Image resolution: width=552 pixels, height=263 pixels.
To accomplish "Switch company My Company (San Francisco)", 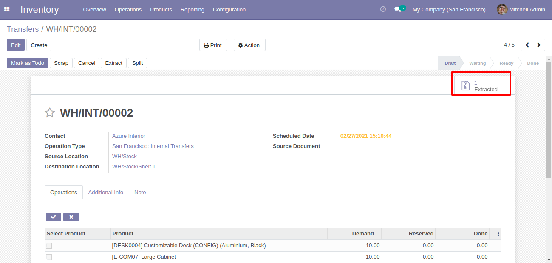I will coord(449,9).
